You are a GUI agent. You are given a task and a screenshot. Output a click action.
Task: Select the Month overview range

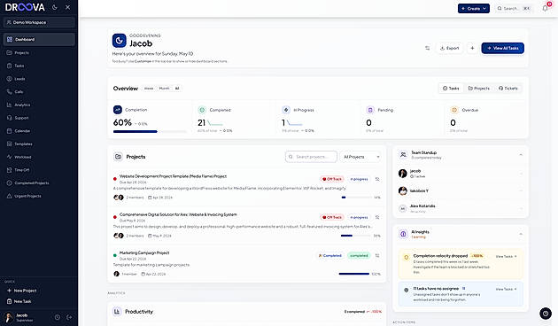pyautogui.click(x=164, y=89)
